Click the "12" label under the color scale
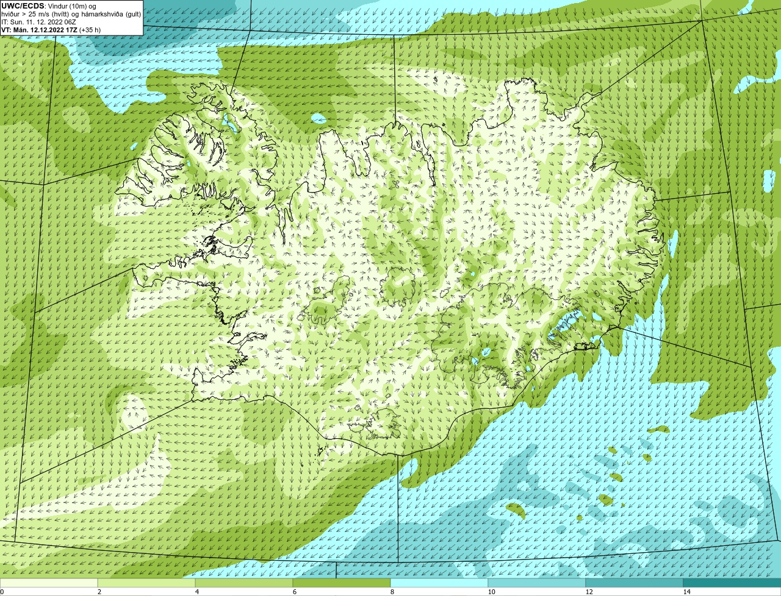Image resolution: width=781 pixels, height=596 pixels. (589, 592)
